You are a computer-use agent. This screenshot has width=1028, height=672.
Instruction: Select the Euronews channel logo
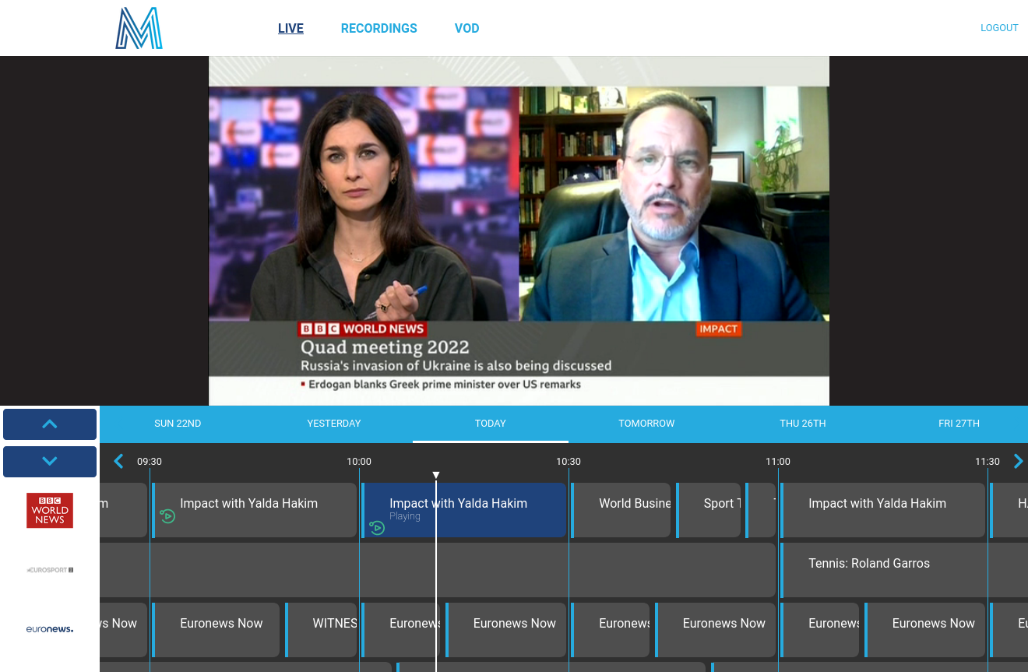[x=50, y=629]
